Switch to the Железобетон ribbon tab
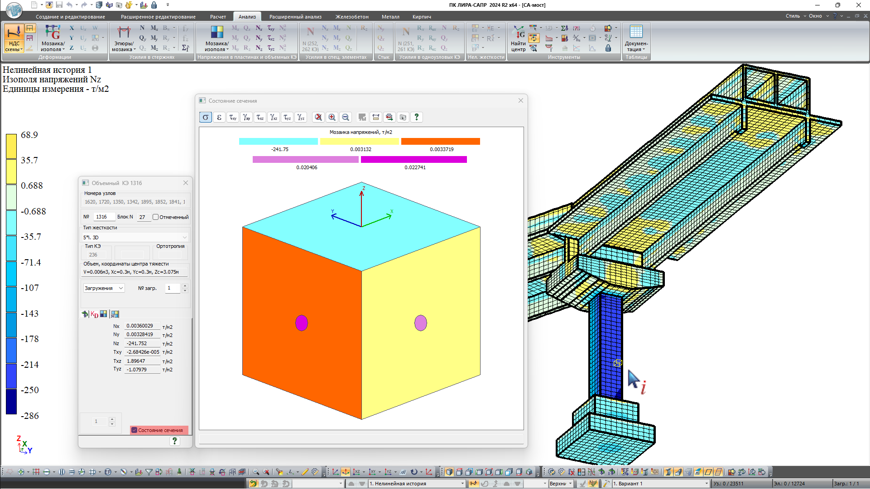The image size is (870, 489). (x=351, y=17)
